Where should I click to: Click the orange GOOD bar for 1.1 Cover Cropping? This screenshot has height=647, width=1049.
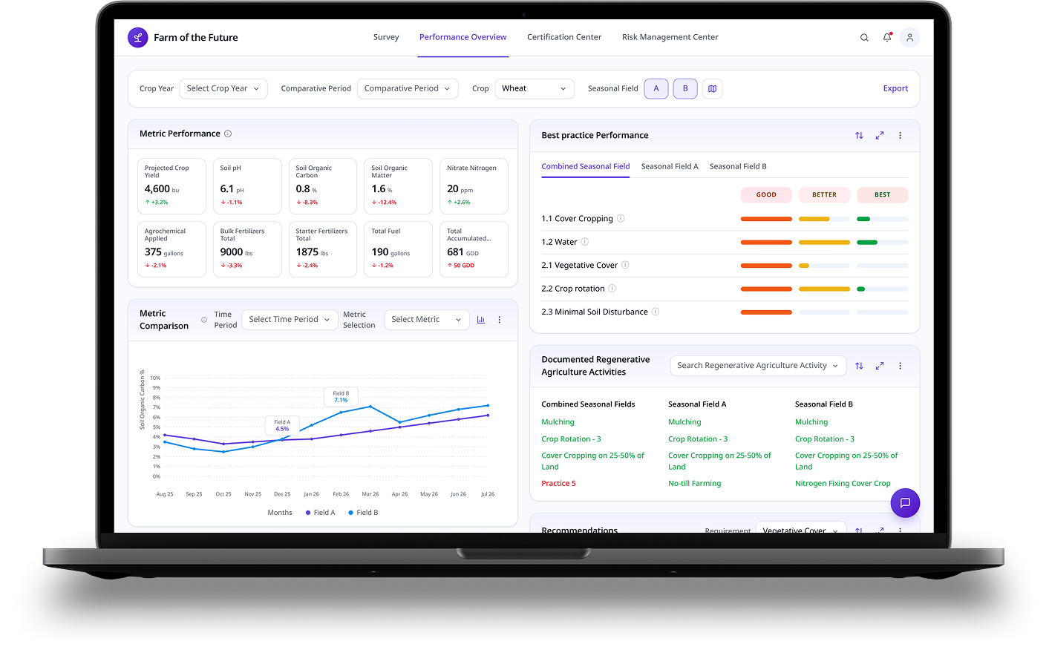(x=766, y=219)
